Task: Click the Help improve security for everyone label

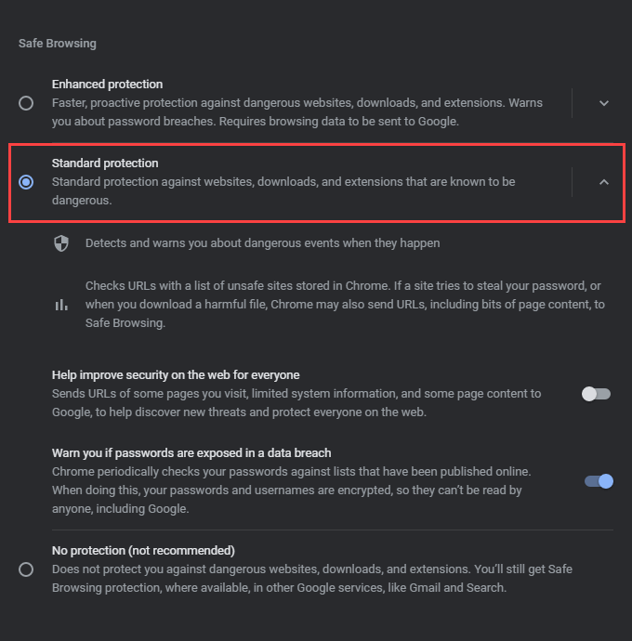Action: click(x=176, y=375)
